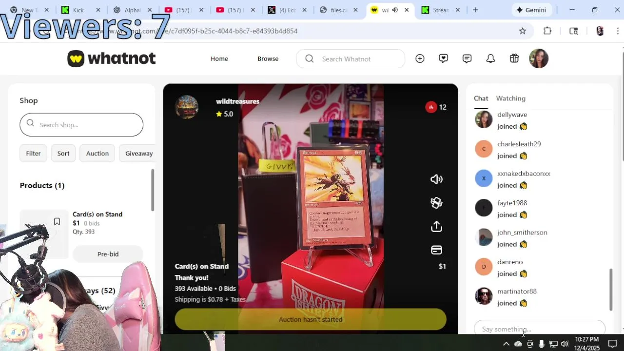The width and height of the screenshot is (624, 351).
Task: Place a Pre-bid on Card(s) on Stand
Action: coord(108,254)
